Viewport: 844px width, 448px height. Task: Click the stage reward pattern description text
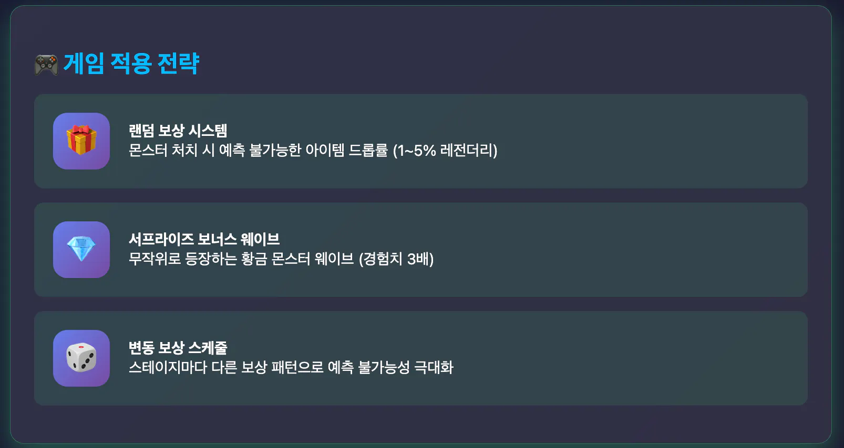291,367
